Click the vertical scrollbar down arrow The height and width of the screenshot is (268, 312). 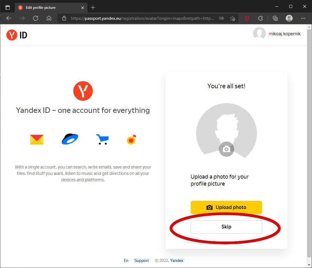click(x=309, y=265)
